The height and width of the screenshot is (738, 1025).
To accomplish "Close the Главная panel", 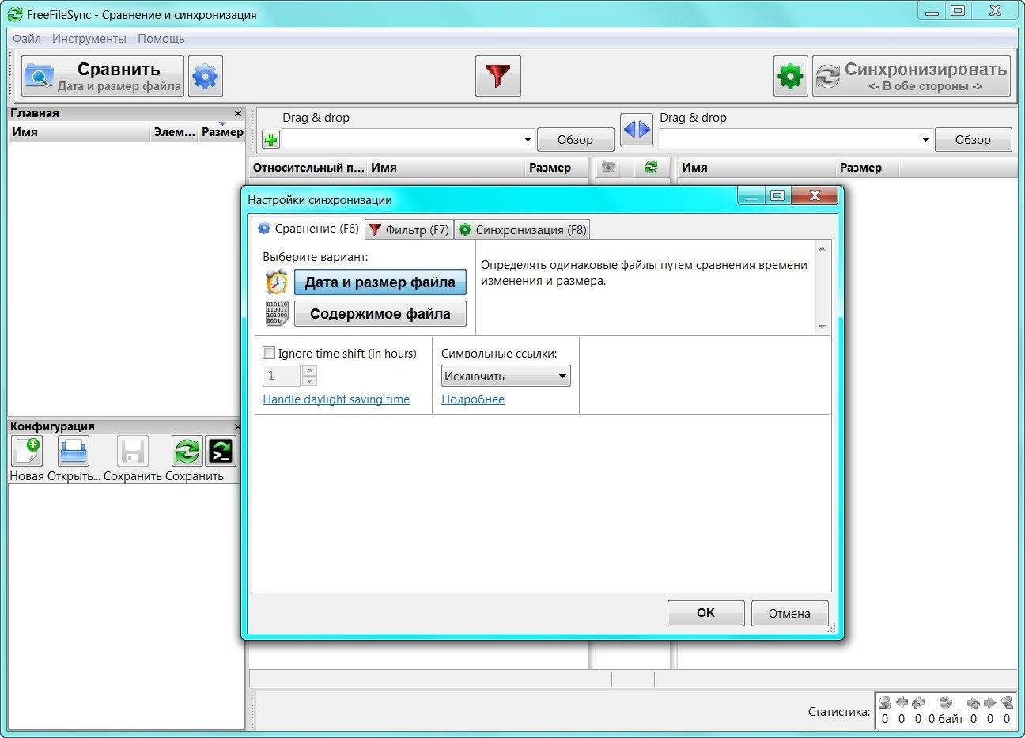I will (238, 113).
